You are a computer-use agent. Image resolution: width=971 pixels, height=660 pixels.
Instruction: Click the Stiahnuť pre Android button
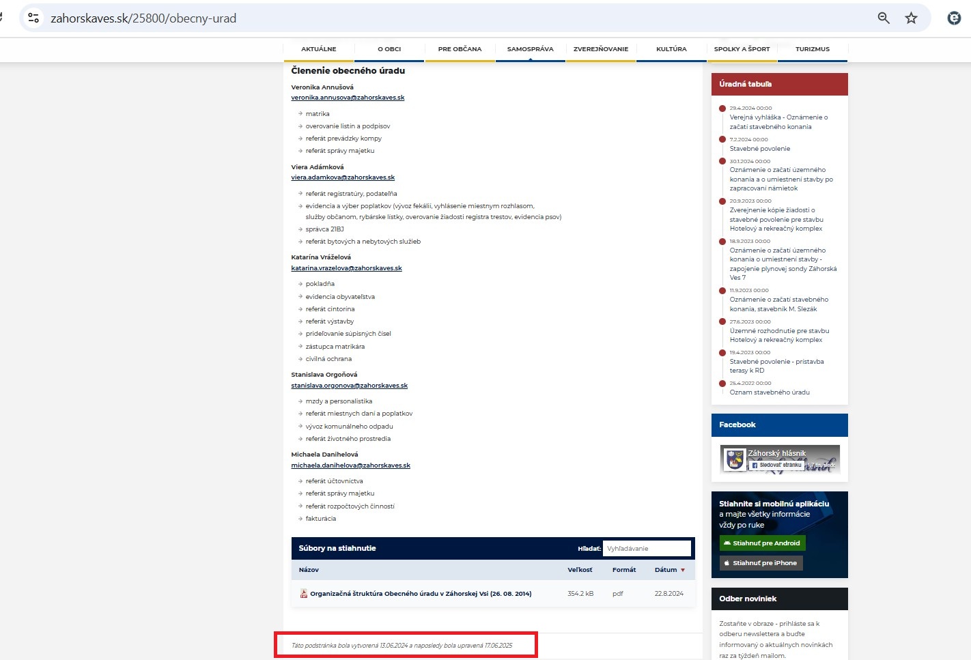762,543
